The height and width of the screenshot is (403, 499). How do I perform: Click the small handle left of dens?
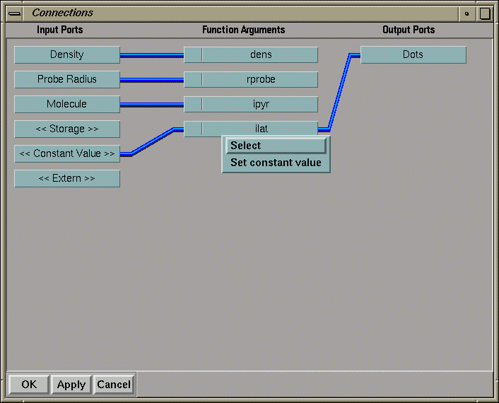tap(193, 55)
